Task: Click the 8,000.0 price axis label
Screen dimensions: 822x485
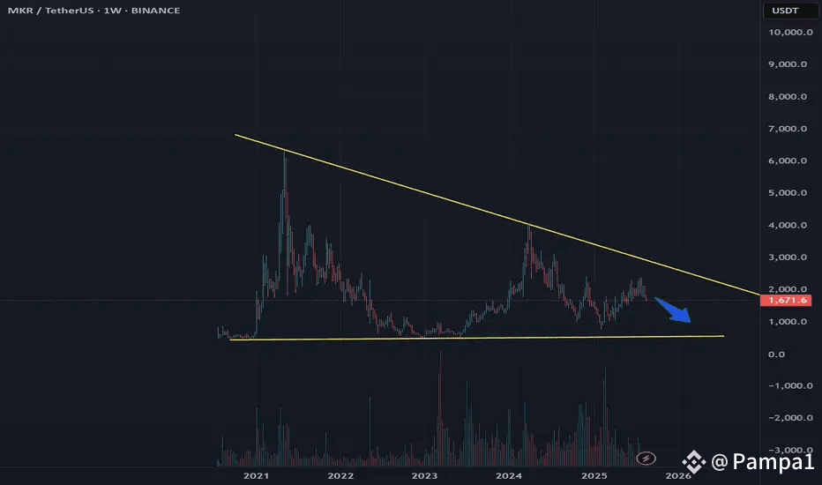Action: pos(788,96)
